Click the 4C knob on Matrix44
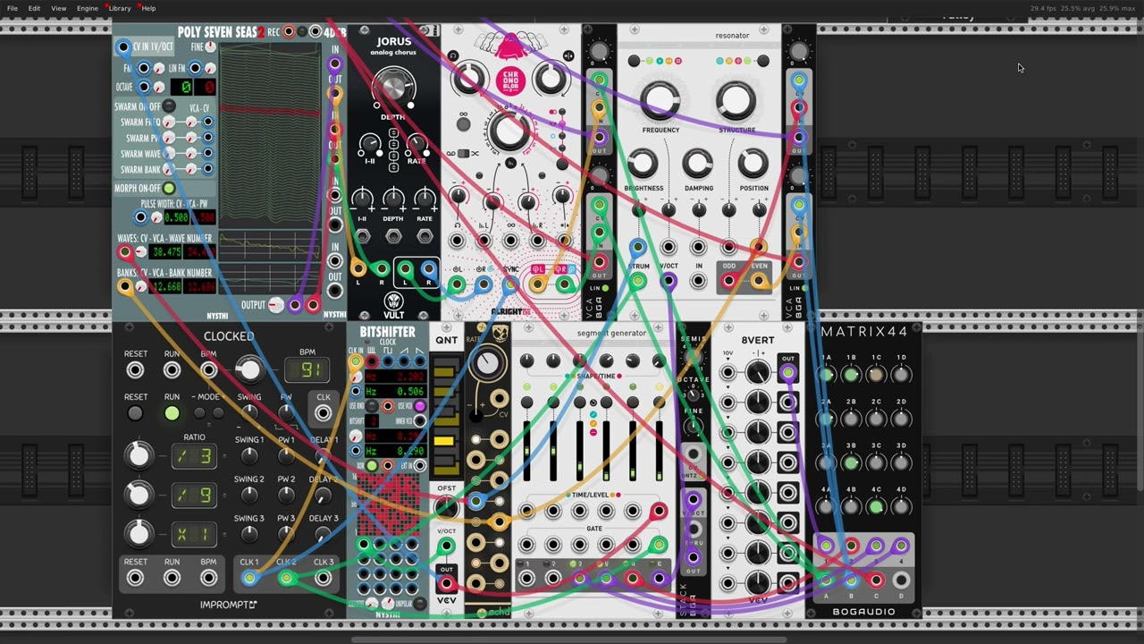 click(x=876, y=506)
